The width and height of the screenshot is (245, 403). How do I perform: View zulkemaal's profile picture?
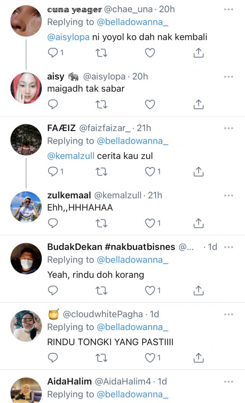pos(26,207)
